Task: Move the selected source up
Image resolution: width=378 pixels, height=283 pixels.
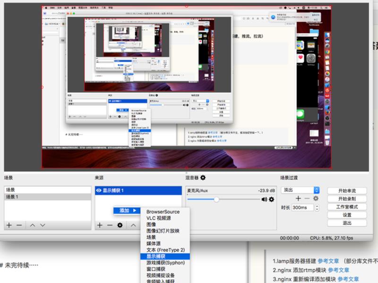Action: click(x=133, y=225)
